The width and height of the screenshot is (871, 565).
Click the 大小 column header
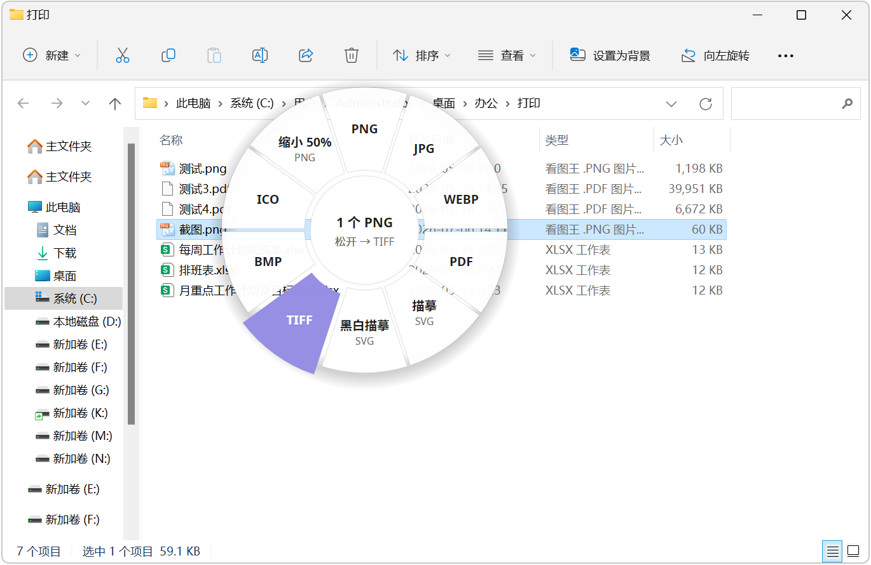[x=671, y=140]
